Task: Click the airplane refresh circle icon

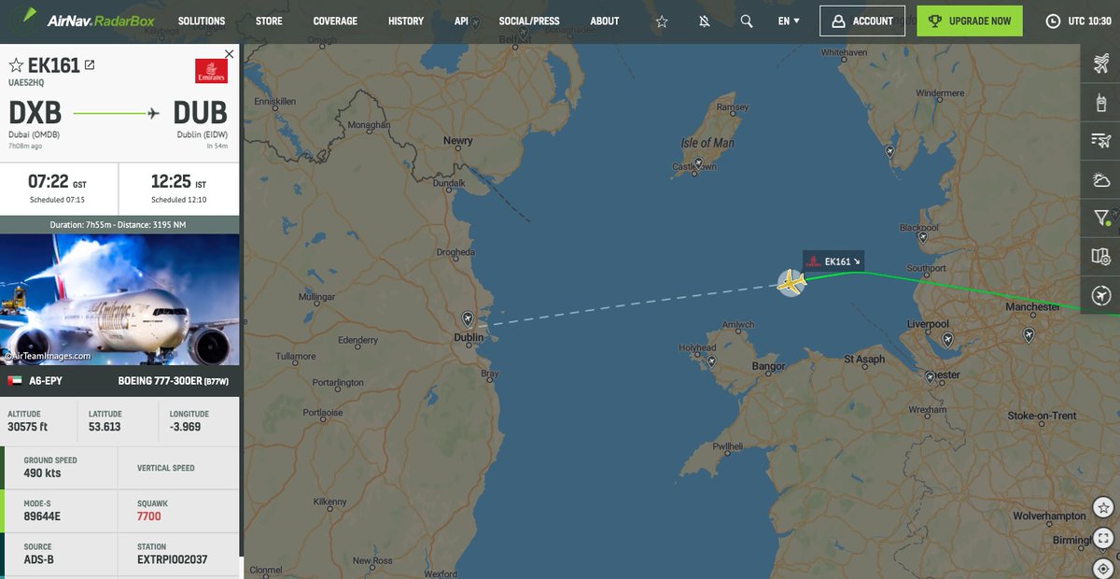Action: 1100,295
